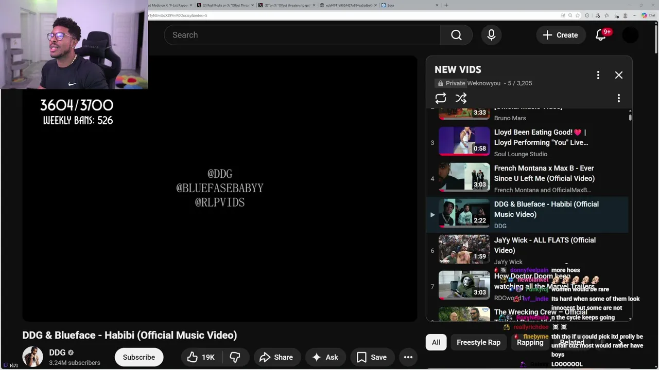Open a new browser tab

coord(446,5)
